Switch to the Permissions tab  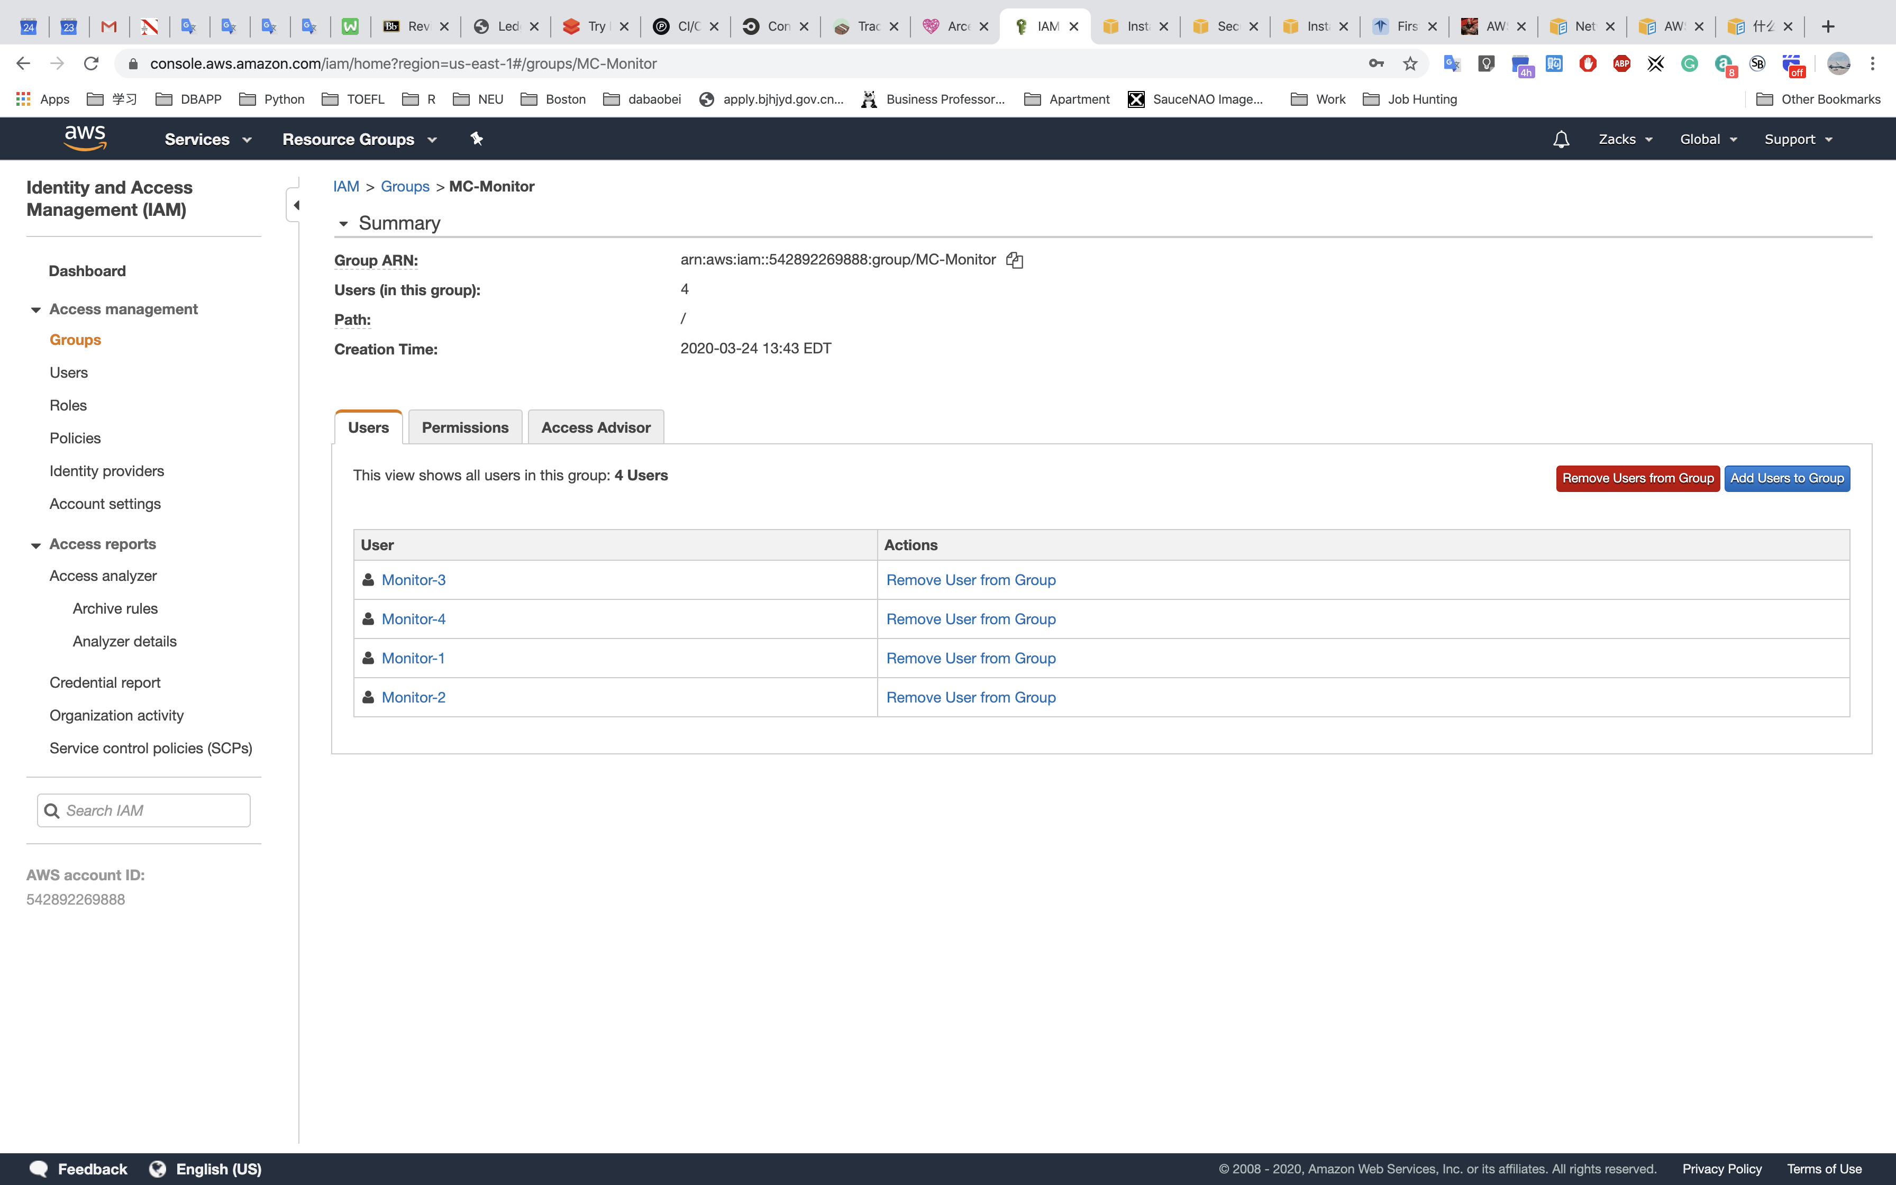[464, 427]
